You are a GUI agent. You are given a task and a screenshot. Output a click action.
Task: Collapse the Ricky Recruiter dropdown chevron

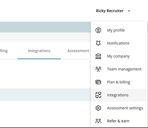click(129, 11)
